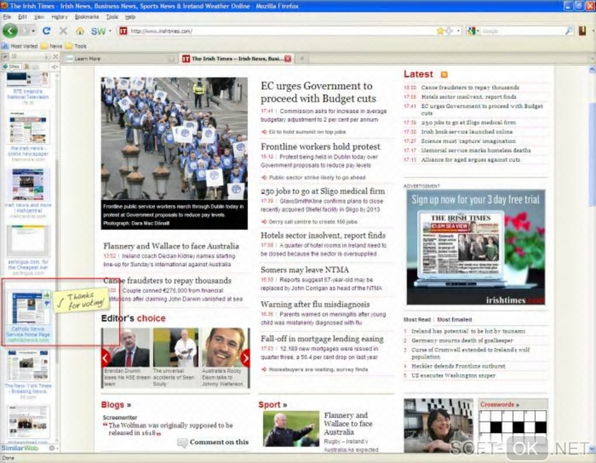
Task: Open the Most Visited bookmarks button
Action: [20, 46]
